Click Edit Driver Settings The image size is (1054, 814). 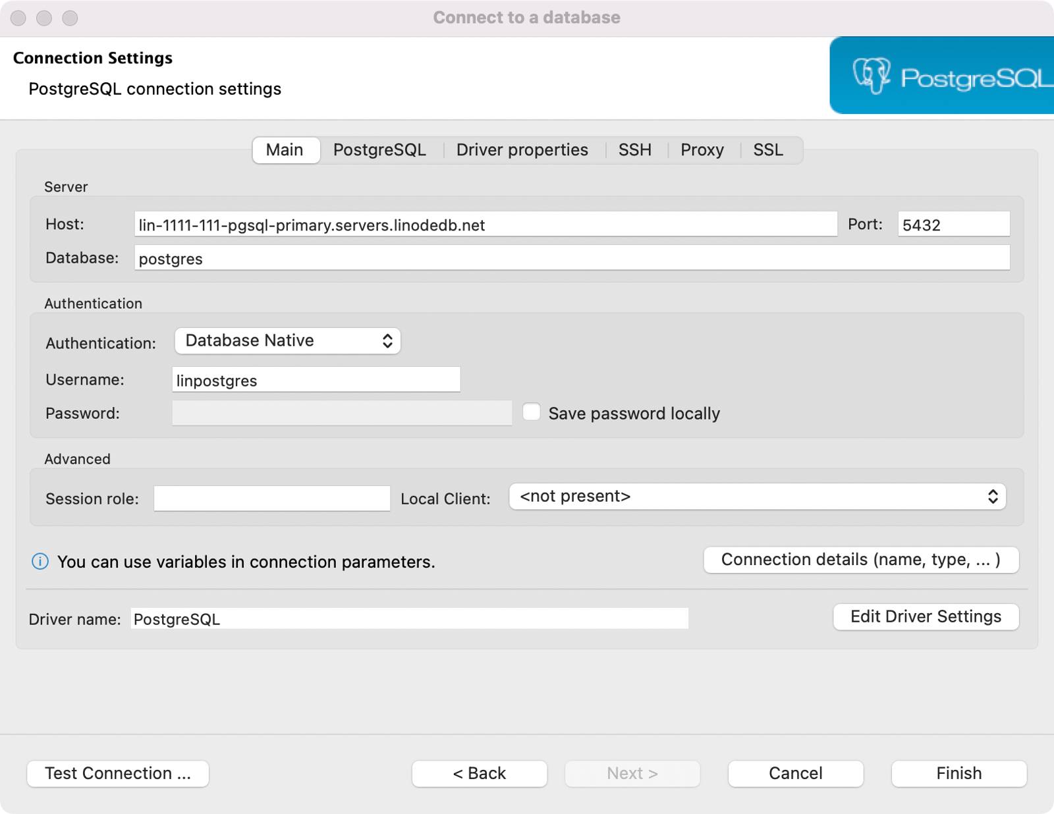(x=925, y=617)
